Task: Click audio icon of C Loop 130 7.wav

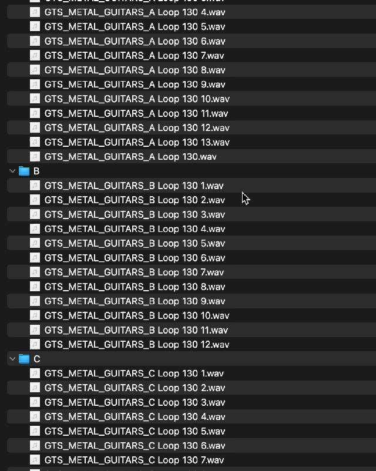Action: (x=35, y=460)
